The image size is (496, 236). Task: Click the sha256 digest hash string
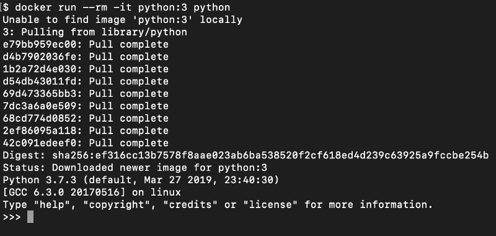pos(270,155)
